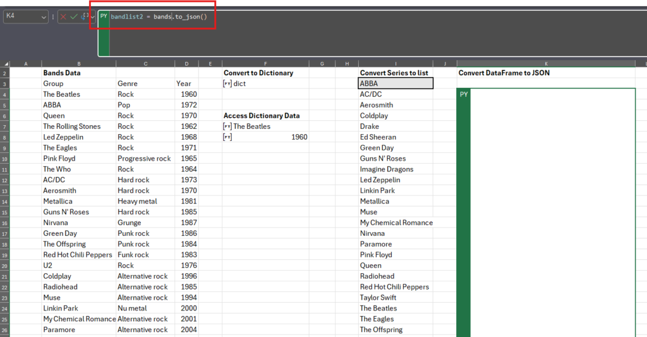Select the U2 cell
This screenshot has height=337, width=647.
click(x=79, y=266)
